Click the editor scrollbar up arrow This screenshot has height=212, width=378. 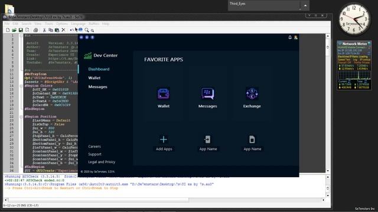point(328,36)
